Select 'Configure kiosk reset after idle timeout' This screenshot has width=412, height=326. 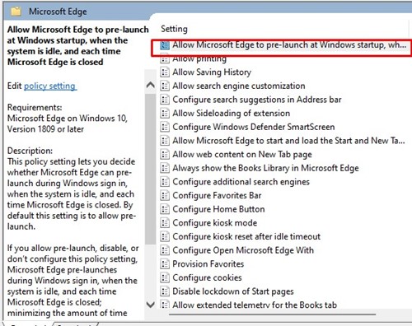(246, 237)
